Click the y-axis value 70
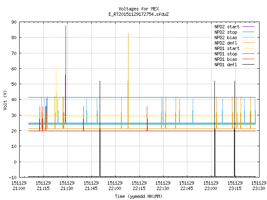Image resolution: width=267 pixels, height=200 pixels. (x=14, y=53)
